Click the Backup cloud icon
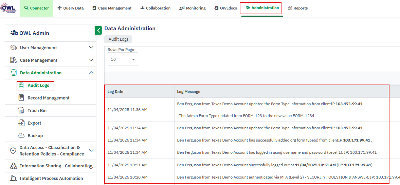The image size is (400, 185). 21,135
